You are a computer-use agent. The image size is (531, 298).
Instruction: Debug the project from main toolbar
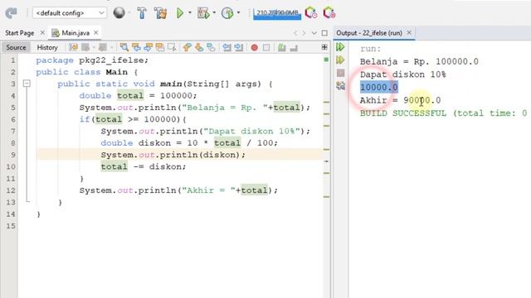pyautogui.click(x=203, y=13)
